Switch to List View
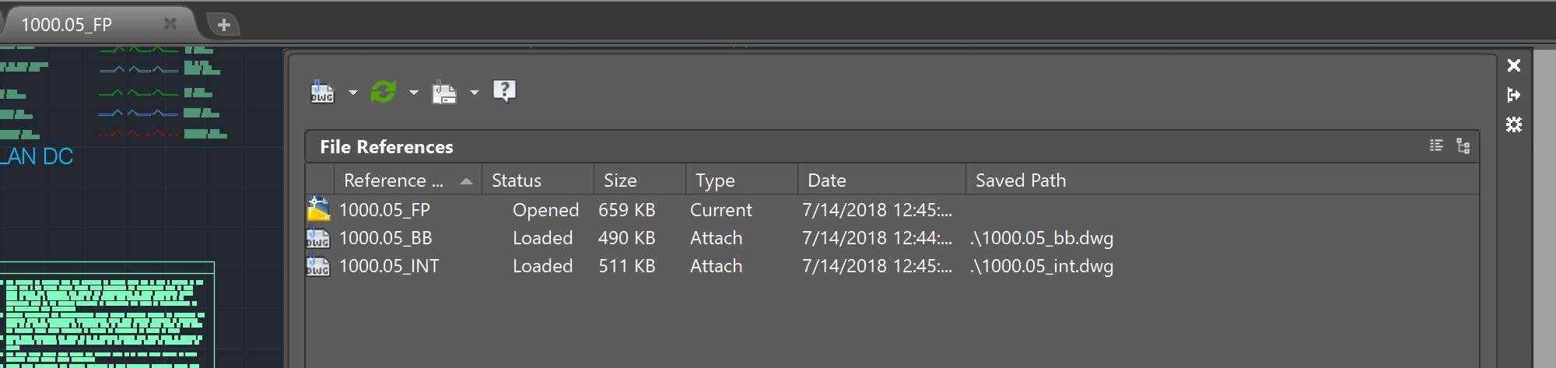 click(1436, 145)
